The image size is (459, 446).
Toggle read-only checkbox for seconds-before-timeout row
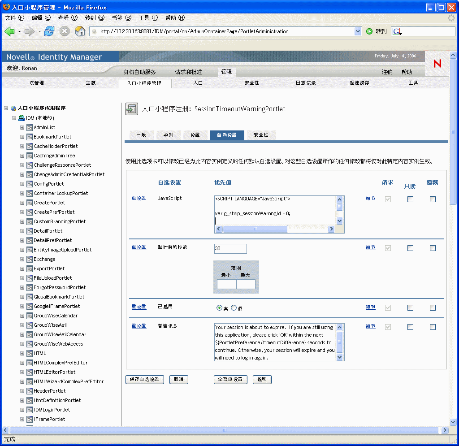411,248
